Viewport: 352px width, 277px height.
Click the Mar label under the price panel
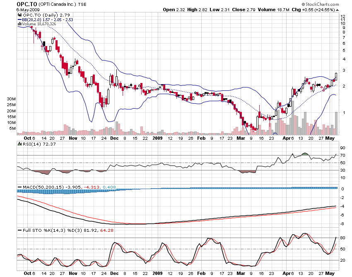tap(241, 138)
